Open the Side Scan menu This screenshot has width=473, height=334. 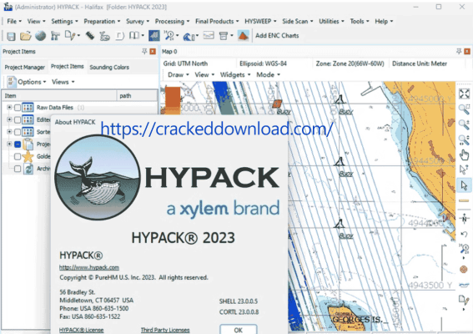[x=298, y=21]
